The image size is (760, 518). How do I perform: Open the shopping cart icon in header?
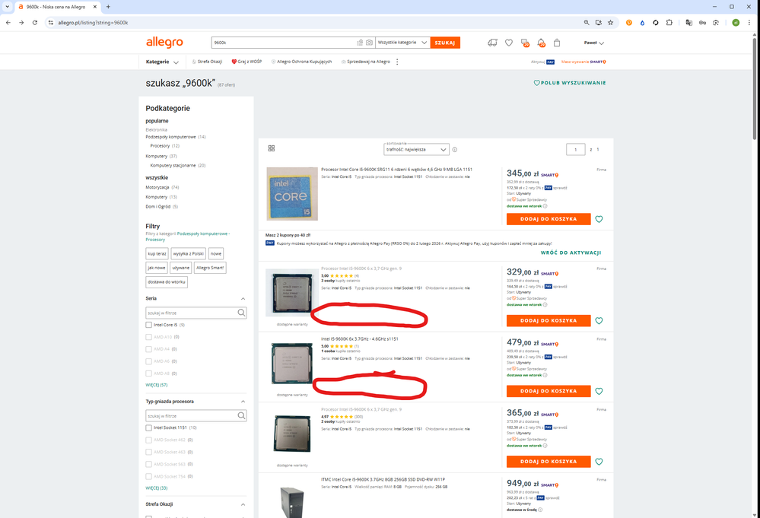point(557,43)
